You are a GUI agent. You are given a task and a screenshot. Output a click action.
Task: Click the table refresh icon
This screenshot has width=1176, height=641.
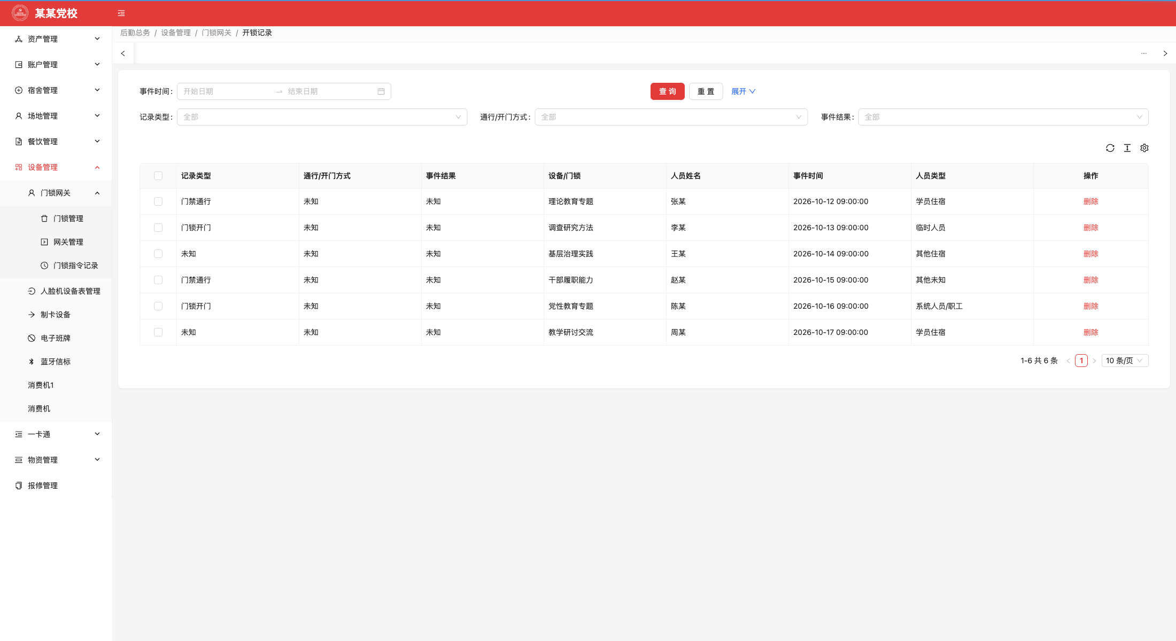pyautogui.click(x=1110, y=148)
